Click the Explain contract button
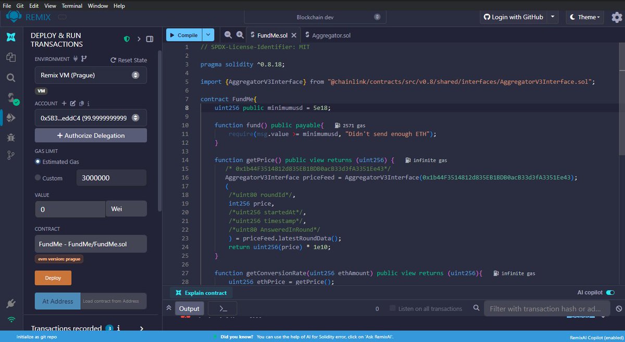Viewport: 625px width, 342px height. click(201, 293)
